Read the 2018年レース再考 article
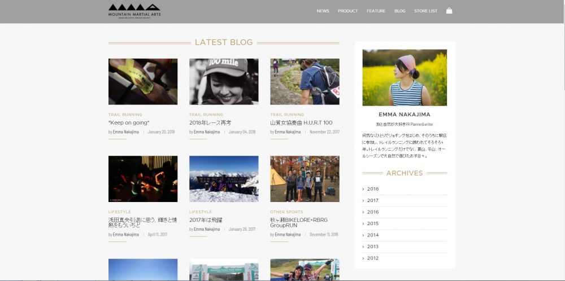The height and width of the screenshot is (281, 565). click(210, 122)
